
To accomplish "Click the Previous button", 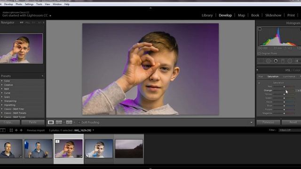I will coord(269,122).
